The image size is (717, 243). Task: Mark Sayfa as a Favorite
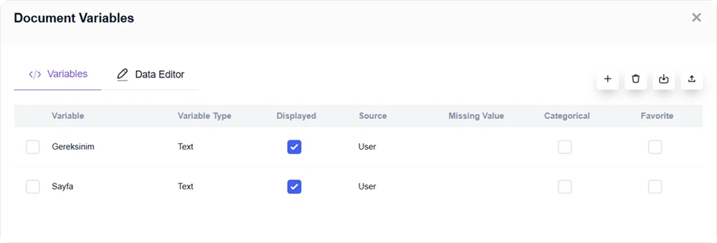[x=655, y=186]
